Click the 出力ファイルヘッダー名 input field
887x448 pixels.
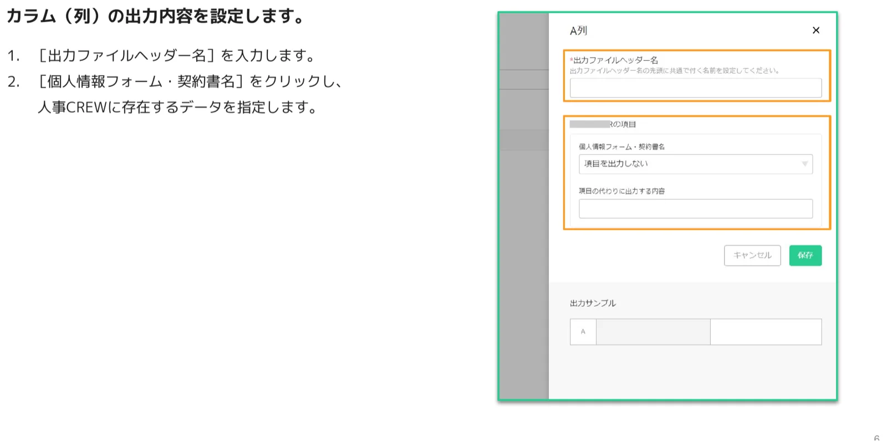pos(696,88)
